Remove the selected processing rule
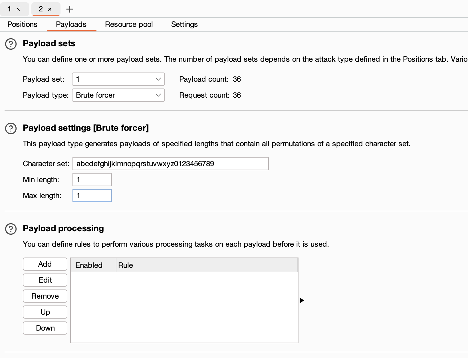This screenshot has width=468, height=358. (45, 296)
